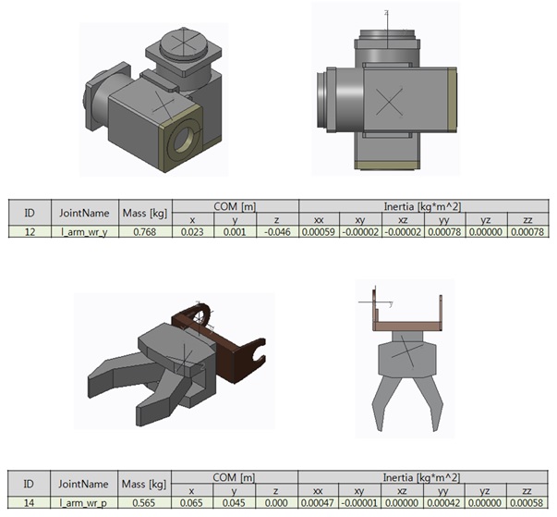
Task: Select COM z value -0.046
Action: click(277, 232)
